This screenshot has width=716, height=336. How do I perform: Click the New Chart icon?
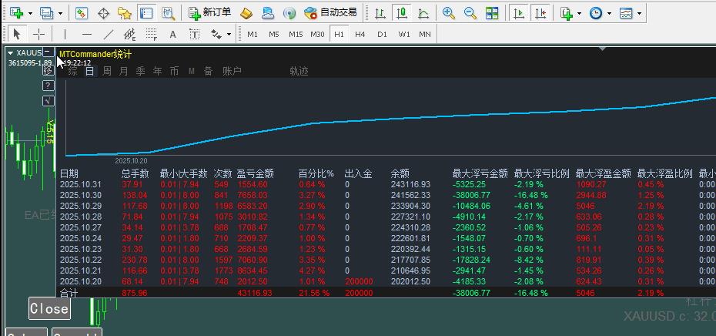pos(16,13)
